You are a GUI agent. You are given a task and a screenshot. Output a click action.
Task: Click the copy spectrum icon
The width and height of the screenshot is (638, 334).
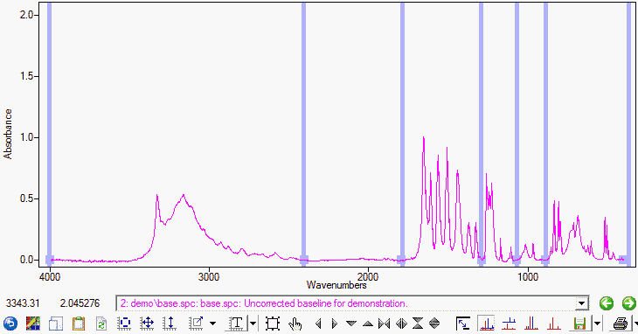pyautogui.click(x=56, y=324)
